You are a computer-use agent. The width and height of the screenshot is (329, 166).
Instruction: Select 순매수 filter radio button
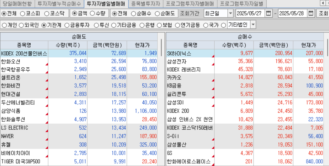click(x=133, y=13)
